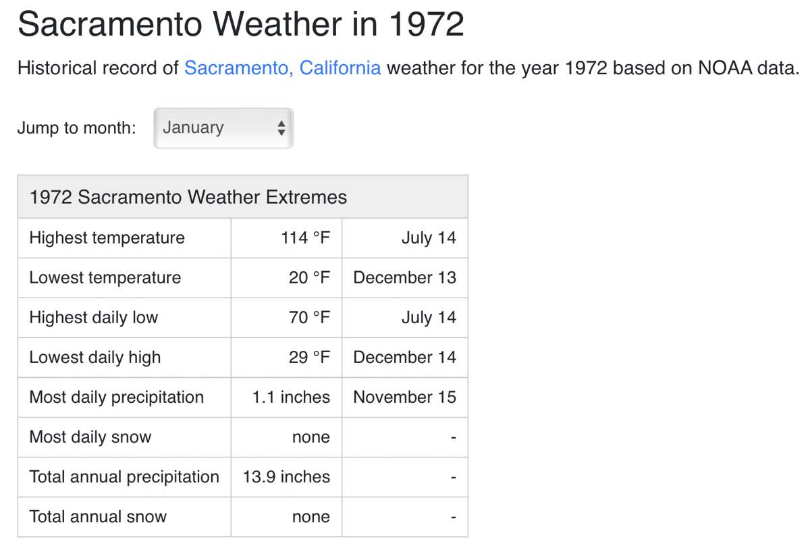
Task: Click the 1972 Sacramento Weather Extremes header
Action: point(188,197)
